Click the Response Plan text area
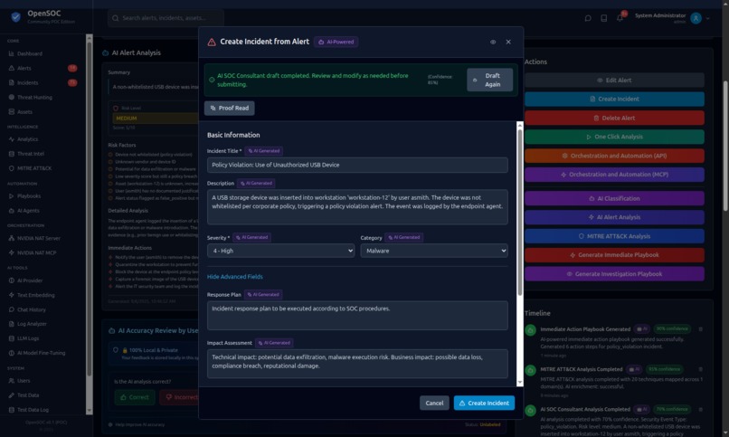Viewport: 729px width, 437px height. (x=357, y=316)
